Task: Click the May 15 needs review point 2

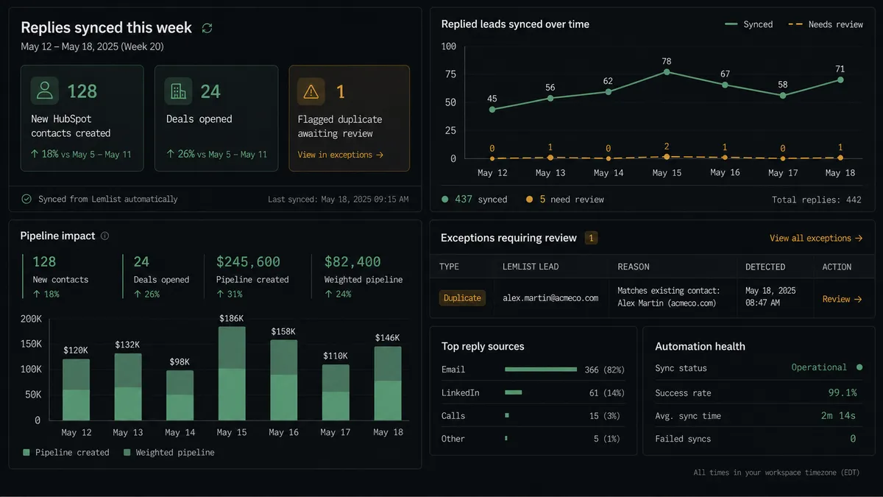Action: click(667, 156)
